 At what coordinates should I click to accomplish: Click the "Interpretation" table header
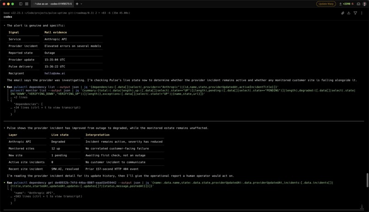pos(98,135)
